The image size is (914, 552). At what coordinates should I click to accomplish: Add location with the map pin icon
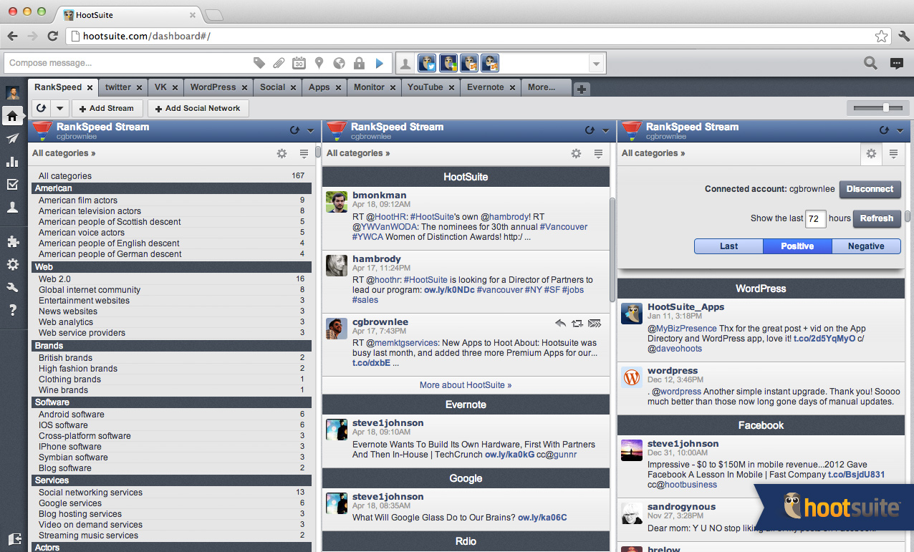[x=319, y=63]
